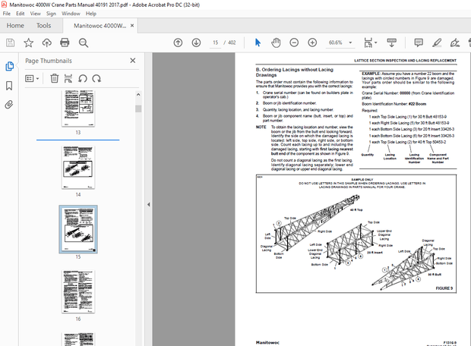Click the thumbnails panel scroll up arrow

138,95
